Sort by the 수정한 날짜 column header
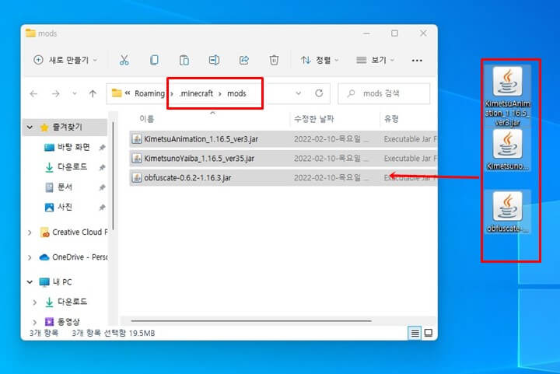The image size is (560, 374). pos(314,119)
